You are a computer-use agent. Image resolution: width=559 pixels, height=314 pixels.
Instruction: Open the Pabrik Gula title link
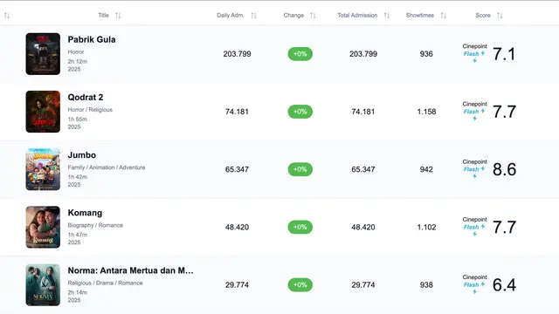(92, 39)
